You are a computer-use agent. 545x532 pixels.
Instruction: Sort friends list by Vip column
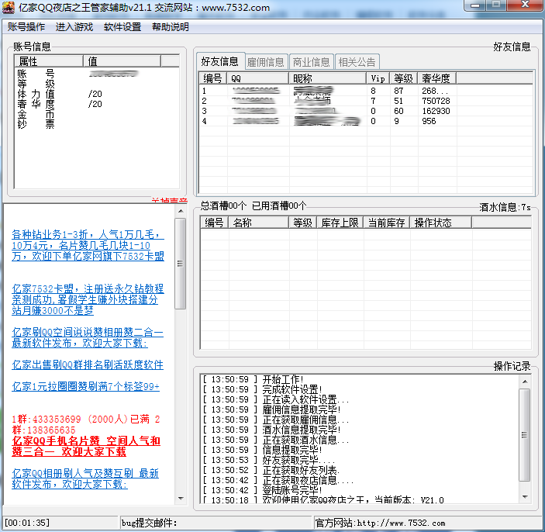(378, 78)
